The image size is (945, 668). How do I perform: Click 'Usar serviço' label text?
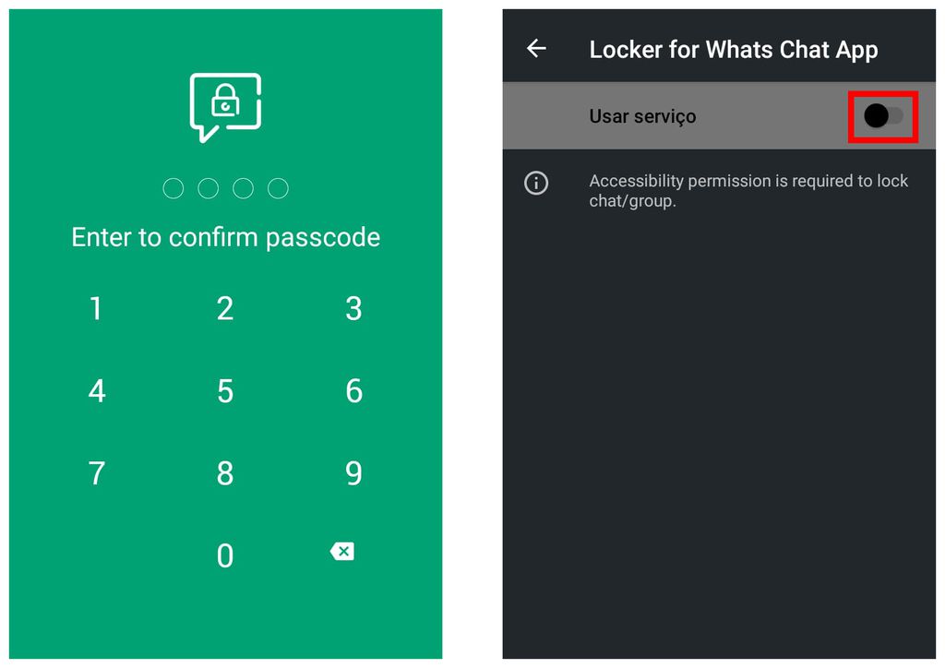[642, 115]
